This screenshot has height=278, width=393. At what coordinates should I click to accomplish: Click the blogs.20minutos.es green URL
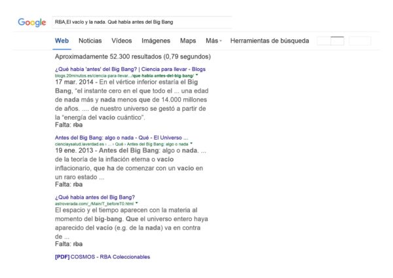tap(124, 75)
